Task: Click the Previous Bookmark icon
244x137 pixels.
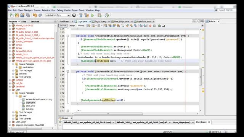Action: tap(128, 25)
